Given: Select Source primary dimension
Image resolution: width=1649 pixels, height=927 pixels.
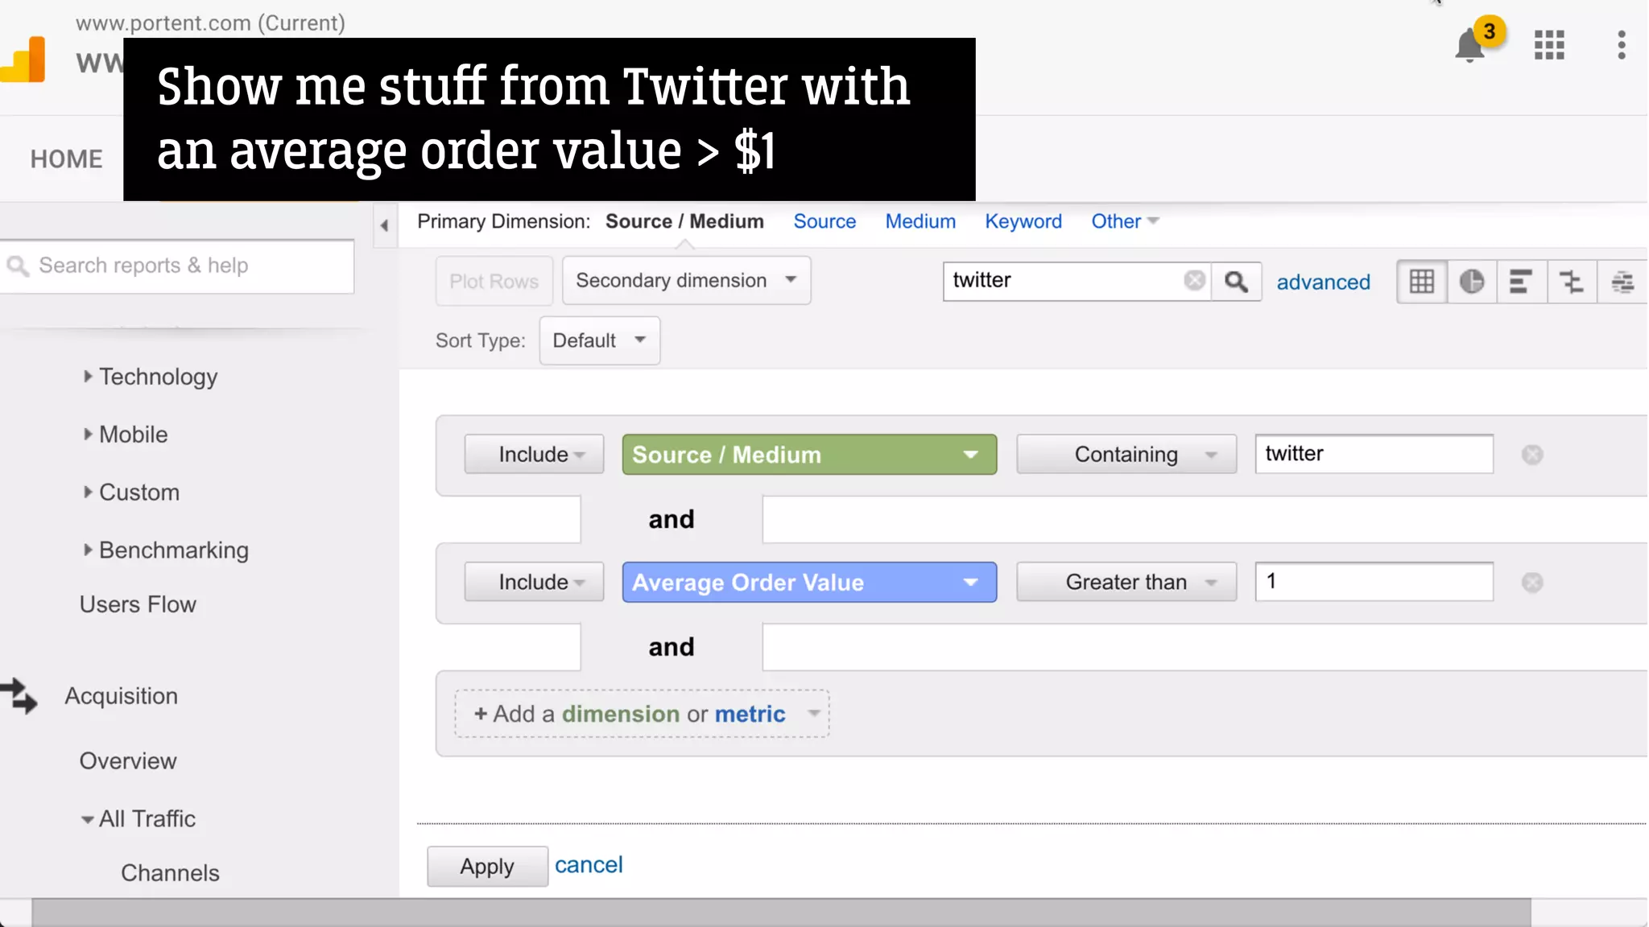Looking at the screenshot, I should (x=824, y=221).
